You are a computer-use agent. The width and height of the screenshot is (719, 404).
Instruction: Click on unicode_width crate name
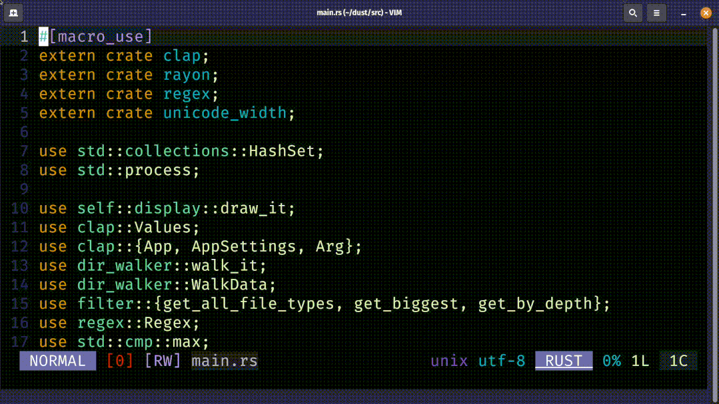click(225, 113)
